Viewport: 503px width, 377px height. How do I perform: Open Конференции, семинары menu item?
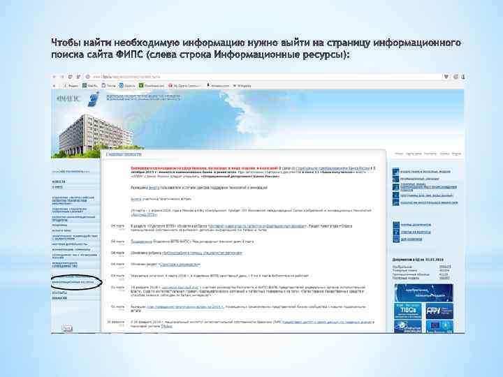click(71, 249)
